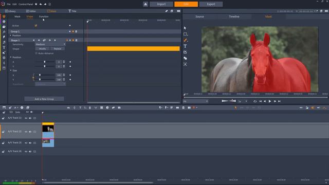Open the music note audio sidebar icon

4,42
